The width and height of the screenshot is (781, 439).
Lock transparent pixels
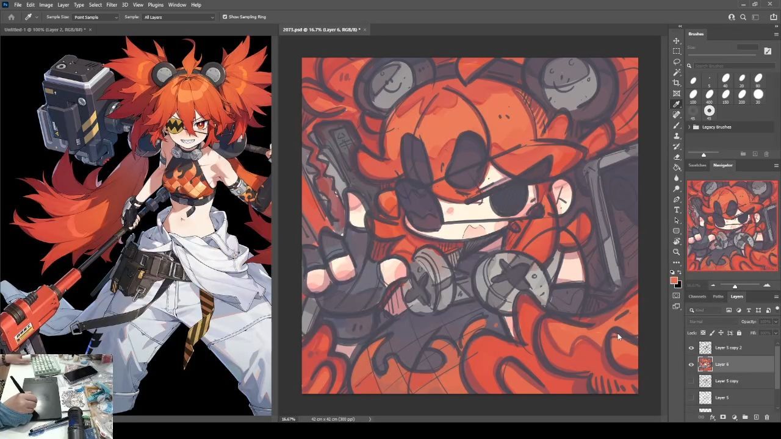(703, 333)
